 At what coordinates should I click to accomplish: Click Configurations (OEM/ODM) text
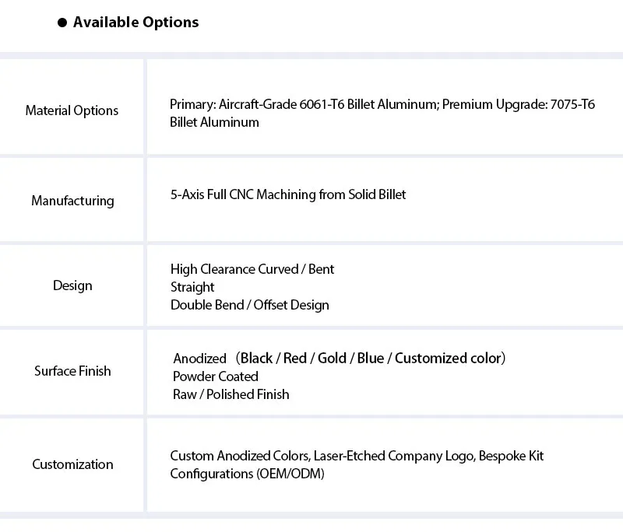[247, 474]
